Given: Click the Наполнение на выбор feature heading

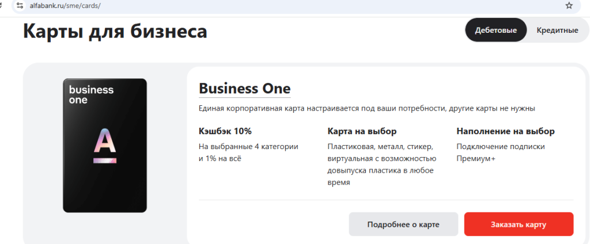Looking at the screenshot, I should click(505, 131).
